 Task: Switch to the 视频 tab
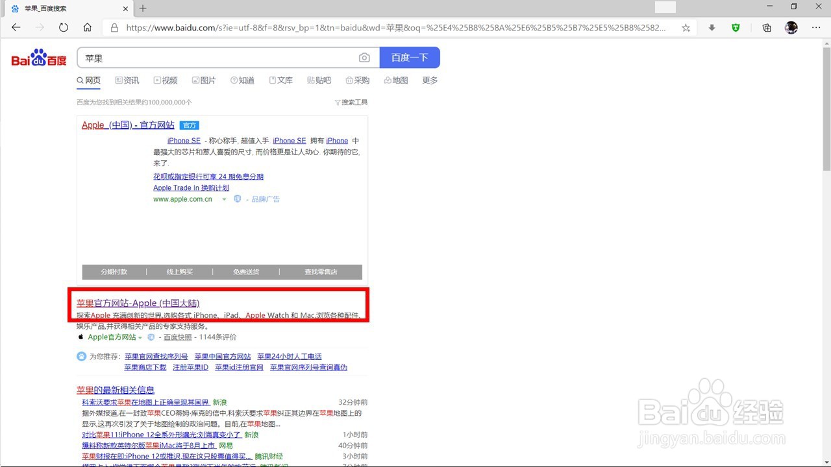(x=166, y=80)
